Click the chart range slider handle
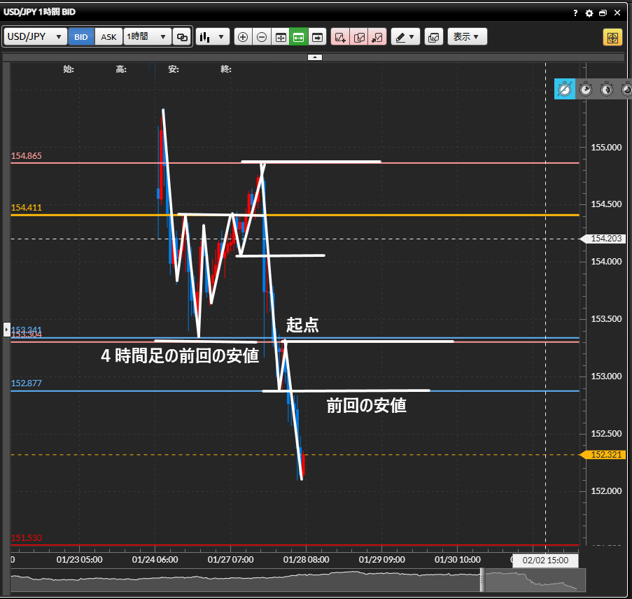The height and width of the screenshot is (599, 632). click(482, 580)
